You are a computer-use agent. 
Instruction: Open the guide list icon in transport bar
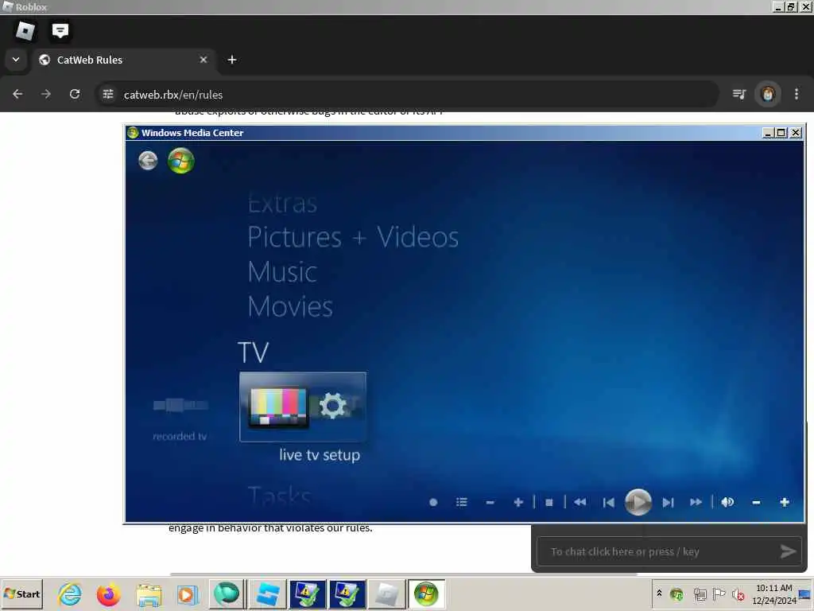(462, 502)
